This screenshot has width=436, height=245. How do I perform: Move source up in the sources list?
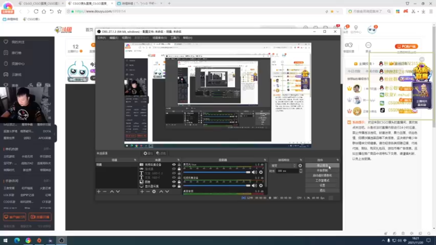click(x=161, y=192)
